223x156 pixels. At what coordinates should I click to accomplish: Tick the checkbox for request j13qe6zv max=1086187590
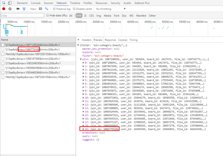pos(3,59)
